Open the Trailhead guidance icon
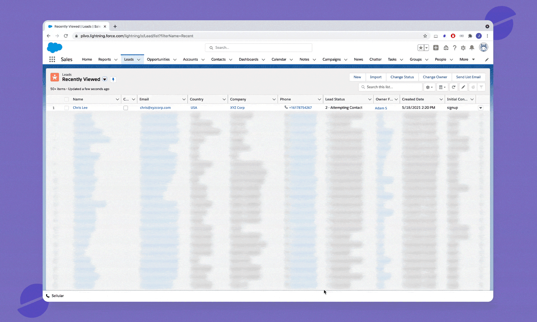The width and height of the screenshot is (537, 322). tap(446, 48)
